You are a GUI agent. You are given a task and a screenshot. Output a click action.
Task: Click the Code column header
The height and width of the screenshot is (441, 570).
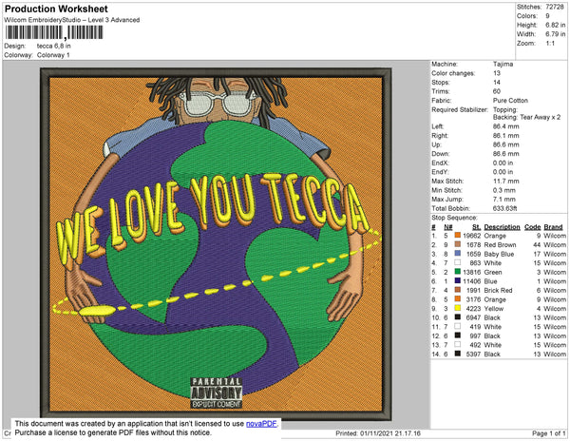point(533,227)
